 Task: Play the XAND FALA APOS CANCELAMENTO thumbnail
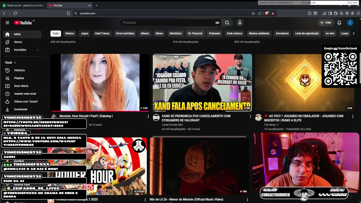(x=202, y=83)
